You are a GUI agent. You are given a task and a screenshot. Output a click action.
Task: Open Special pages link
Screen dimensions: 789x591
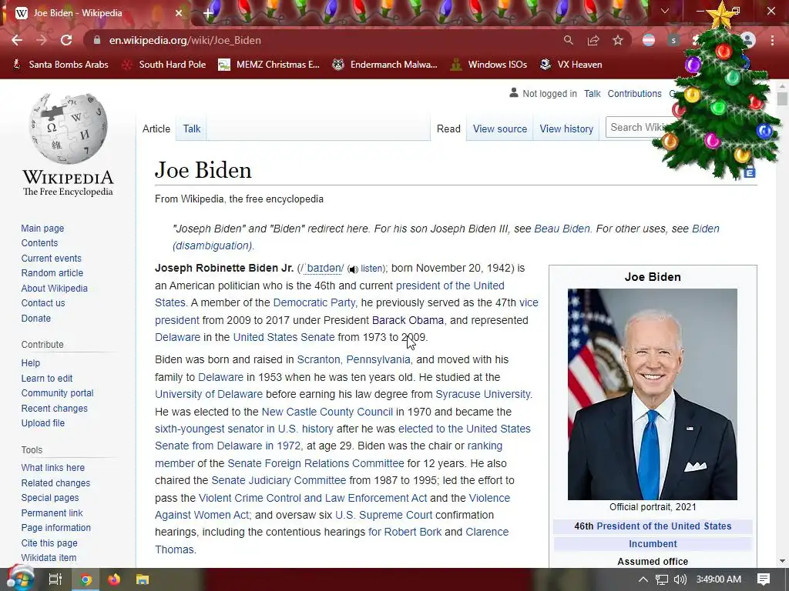tap(50, 498)
